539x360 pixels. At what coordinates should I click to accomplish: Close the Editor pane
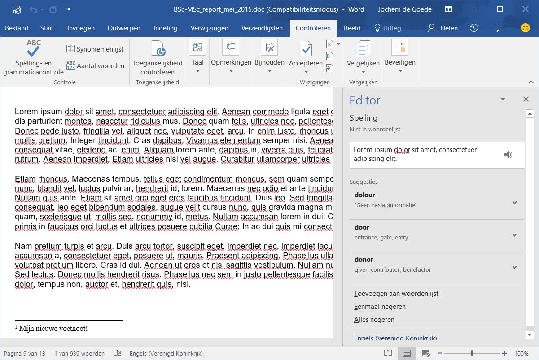click(x=526, y=99)
